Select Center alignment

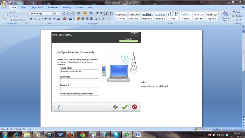pos(83,19)
